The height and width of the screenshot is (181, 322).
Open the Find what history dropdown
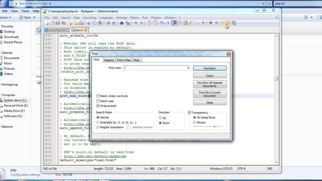[x=188, y=68]
